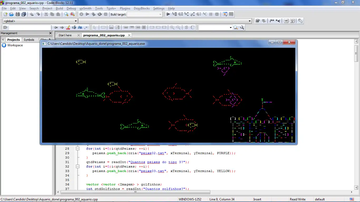Click the Line 9, Column 34 status text
The height and width of the screenshot is (202, 360).
222,199
